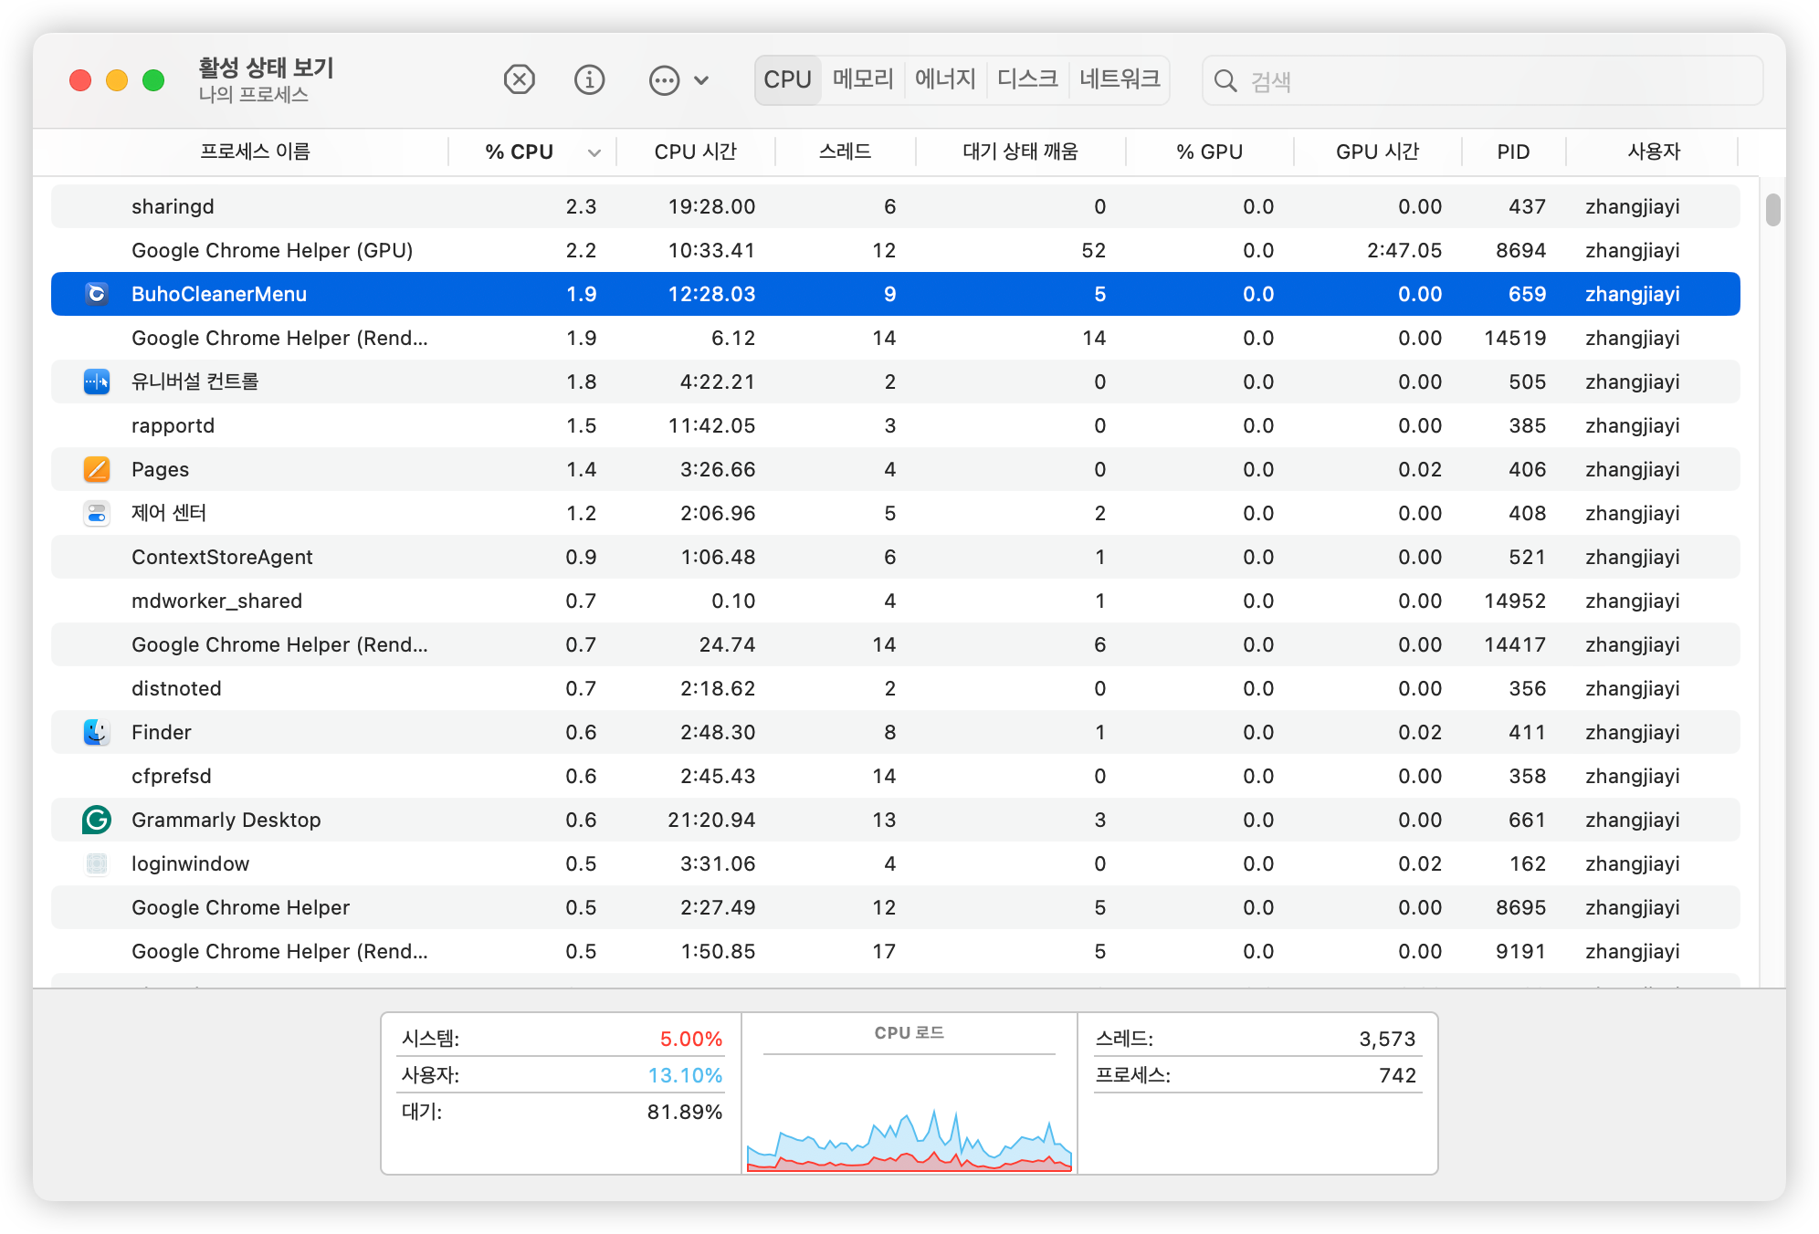Switch to the 네트워크 tab

[x=1120, y=80]
